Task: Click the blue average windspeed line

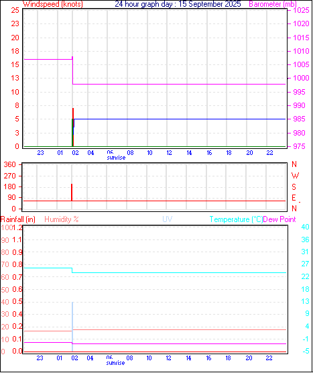Action: (x=179, y=119)
